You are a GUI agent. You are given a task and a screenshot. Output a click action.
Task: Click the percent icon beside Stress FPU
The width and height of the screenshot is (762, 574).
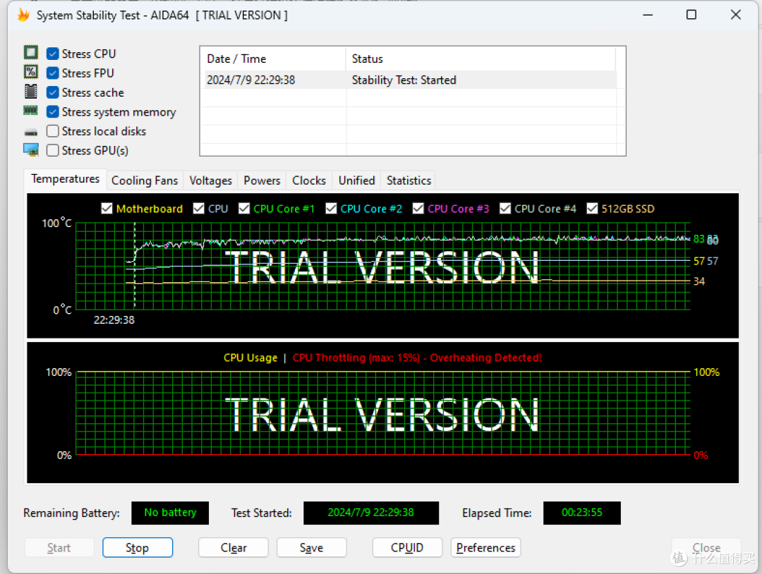click(30, 72)
